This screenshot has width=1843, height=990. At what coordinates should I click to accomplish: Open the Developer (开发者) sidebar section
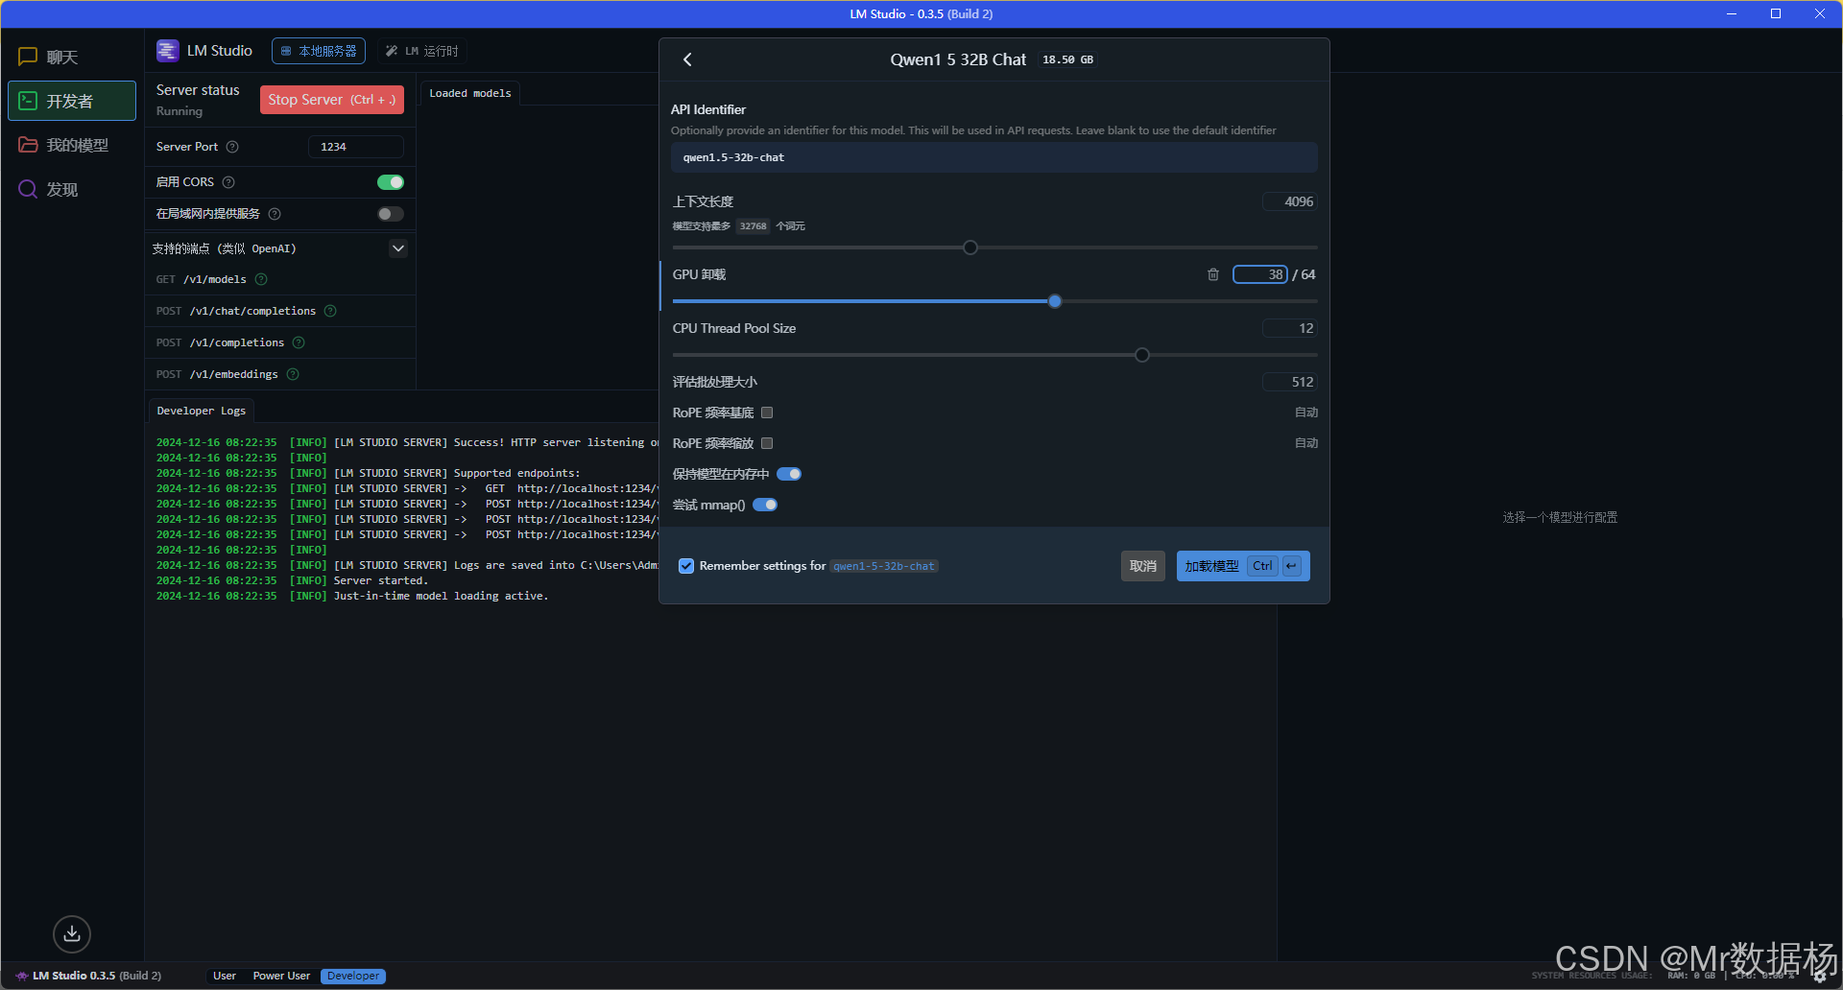click(72, 101)
